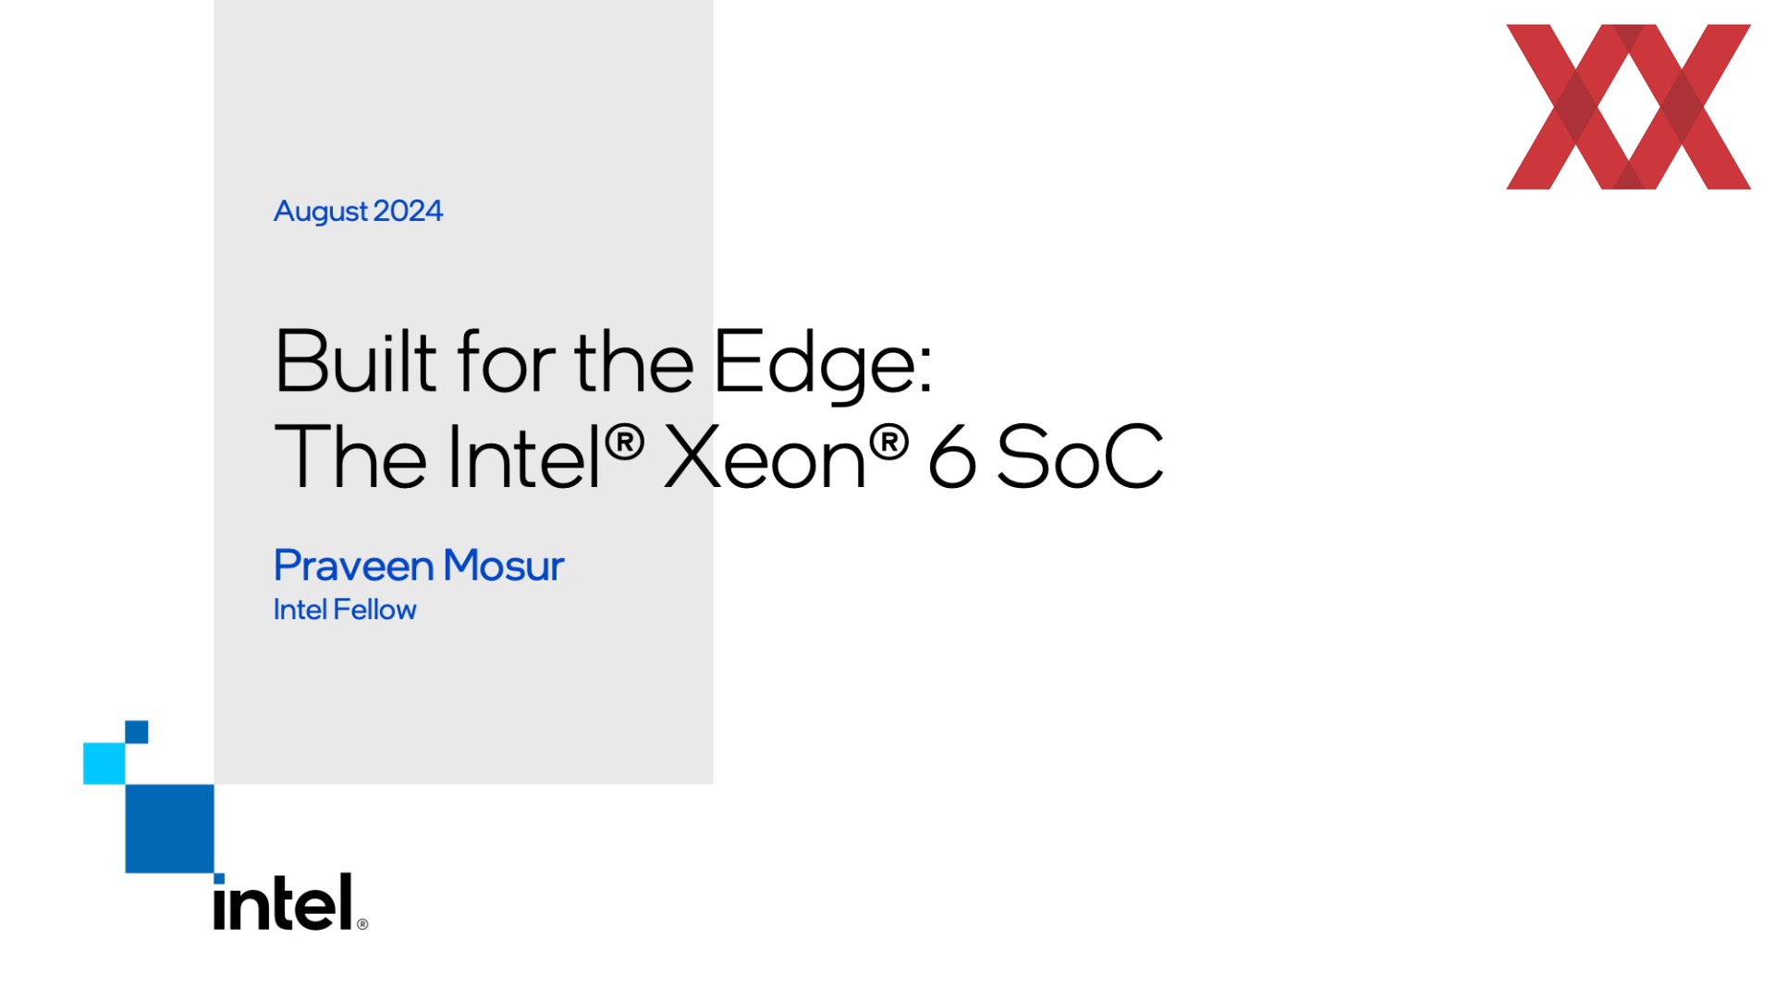Click the small blue dot above intel 'i'
Viewport: 1775px width, 998px height.
[x=219, y=878]
